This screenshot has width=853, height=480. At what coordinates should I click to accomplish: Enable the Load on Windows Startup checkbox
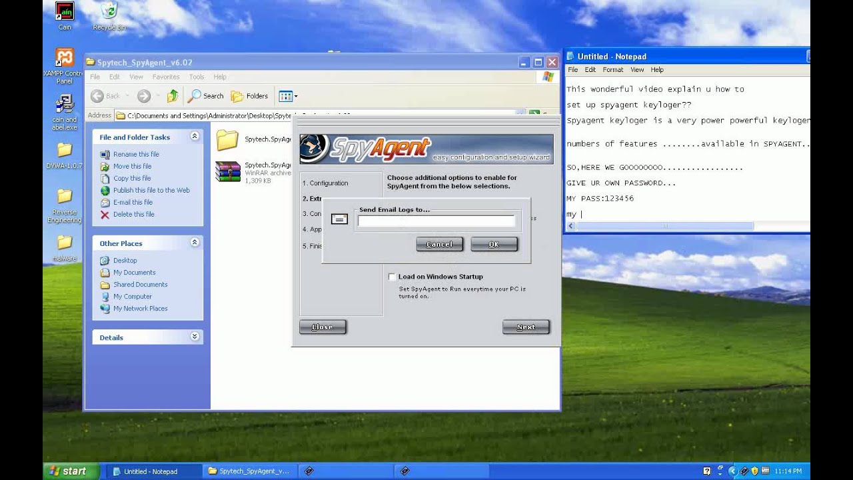pos(392,277)
